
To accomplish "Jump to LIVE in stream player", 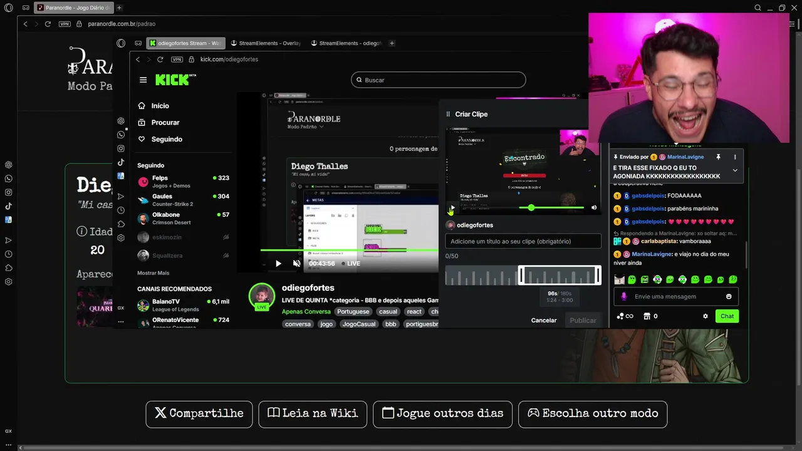I will [351, 264].
